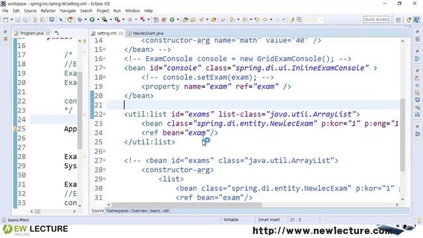Switch to the Overview bottom tab
This screenshot has width=423, height=238.
[x=139, y=211]
